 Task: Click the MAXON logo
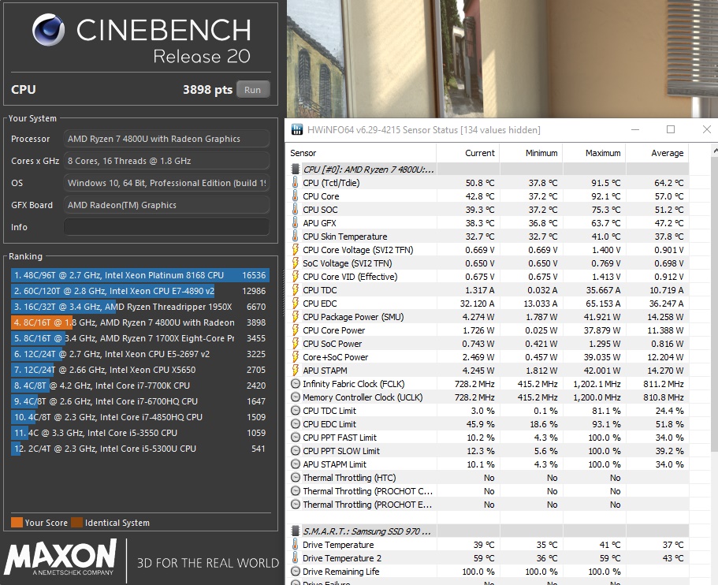(61, 557)
